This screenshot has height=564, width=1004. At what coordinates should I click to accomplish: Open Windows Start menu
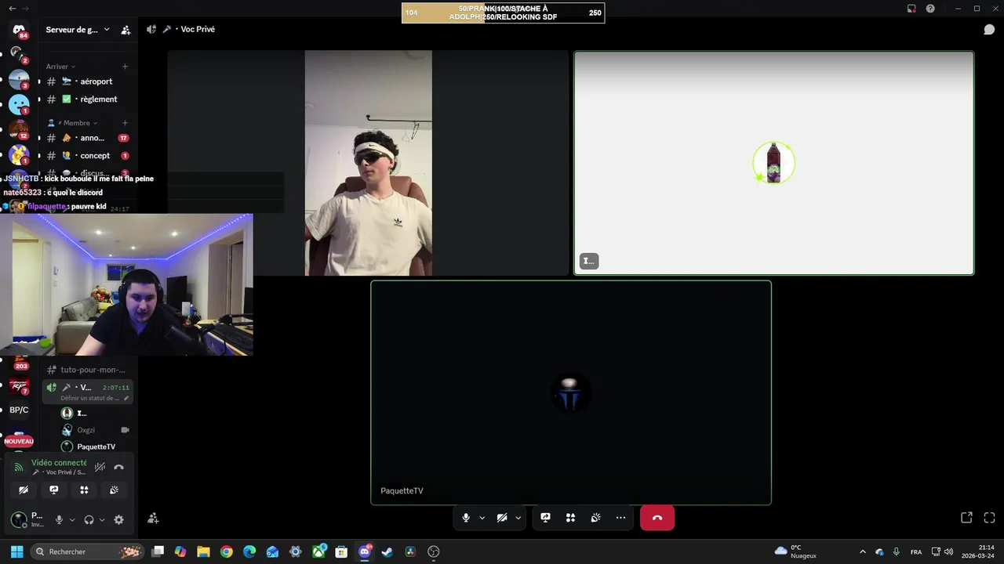click(x=16, y=551)
